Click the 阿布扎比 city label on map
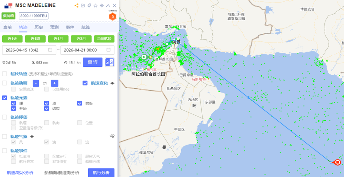This screenshot has height=177, width=344. (150, 70)
